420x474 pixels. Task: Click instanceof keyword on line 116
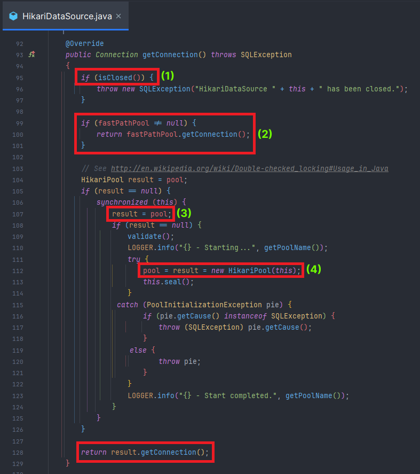245,316
